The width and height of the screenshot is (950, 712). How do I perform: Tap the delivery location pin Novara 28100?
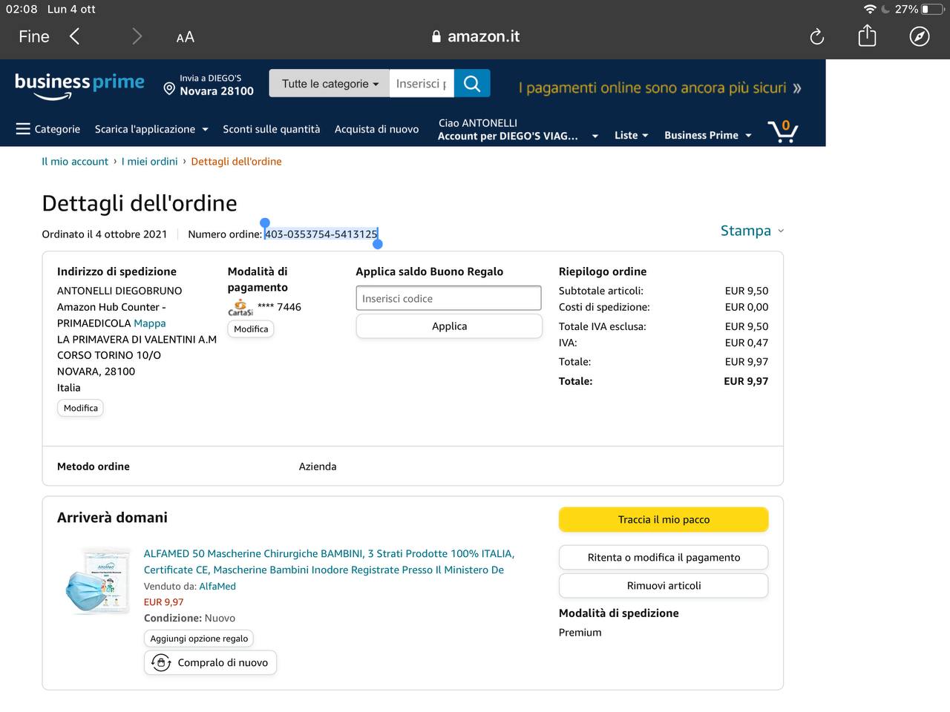[209, 85]
